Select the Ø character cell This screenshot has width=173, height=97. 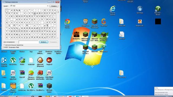(x=32, y=31)
